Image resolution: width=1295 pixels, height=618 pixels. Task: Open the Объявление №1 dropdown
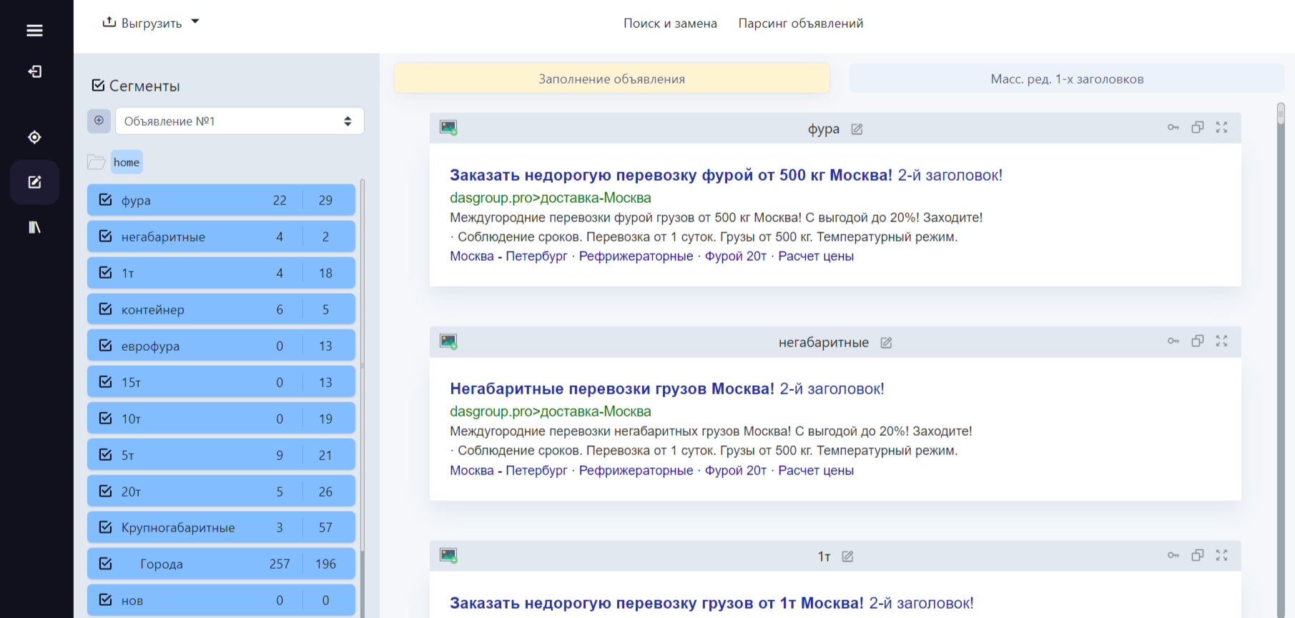(x=240, y=121)
